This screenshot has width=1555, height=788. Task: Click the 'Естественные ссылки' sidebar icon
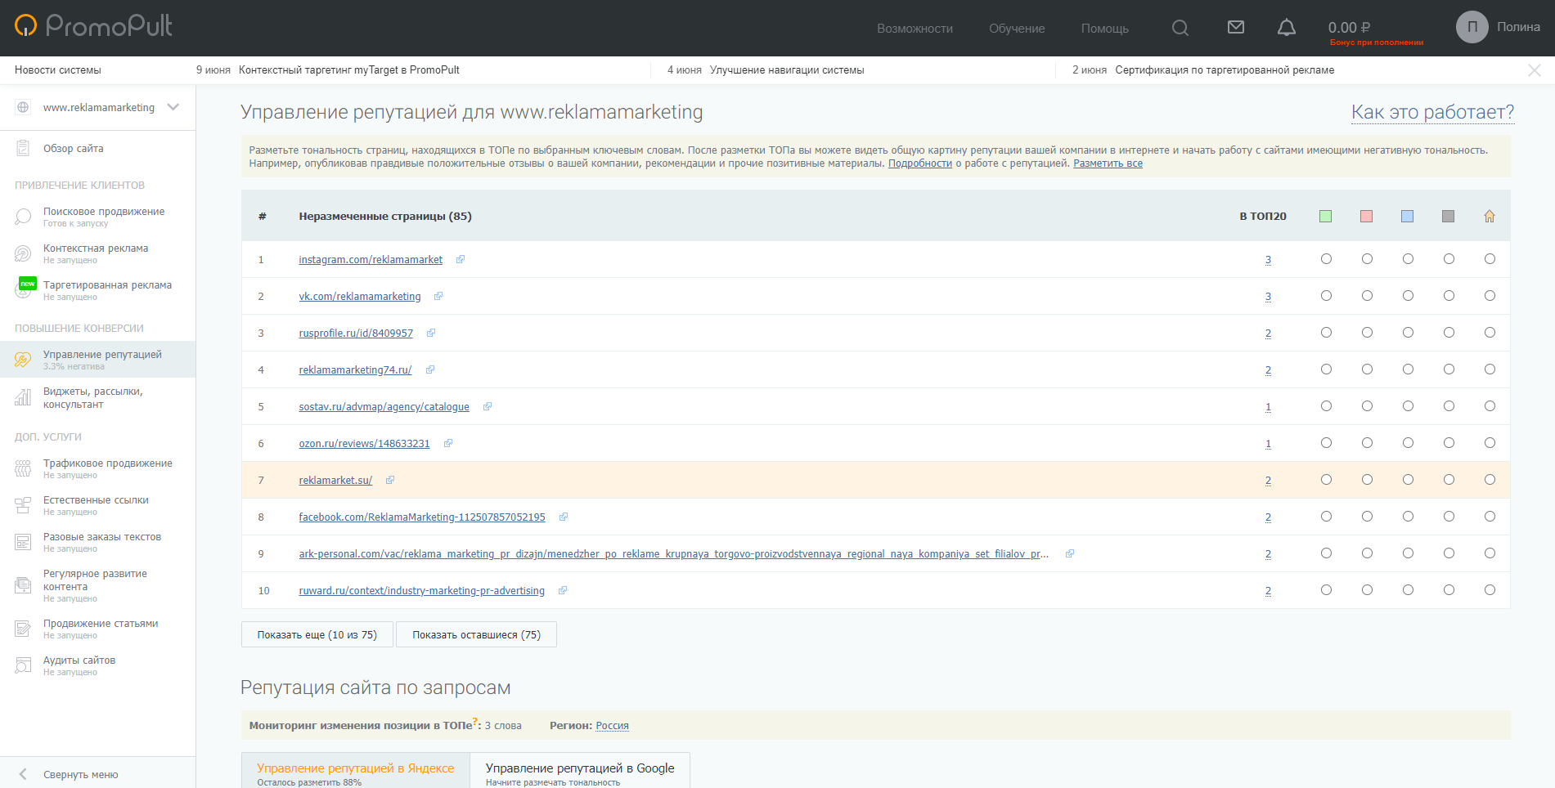tap(23, 505)
